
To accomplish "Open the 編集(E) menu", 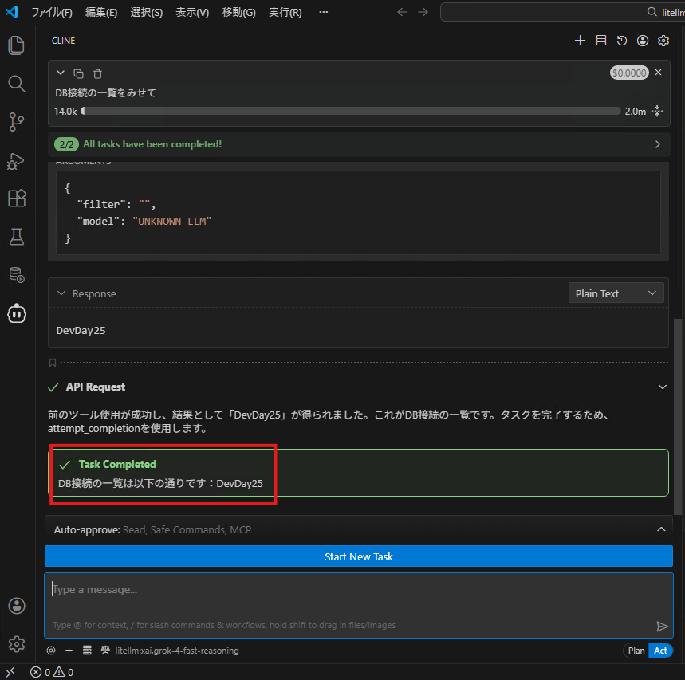I will (101, 12).
